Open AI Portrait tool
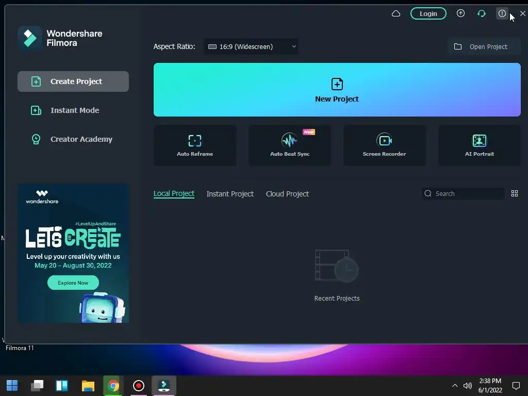The image size is (528, 396). coord(480,145)
